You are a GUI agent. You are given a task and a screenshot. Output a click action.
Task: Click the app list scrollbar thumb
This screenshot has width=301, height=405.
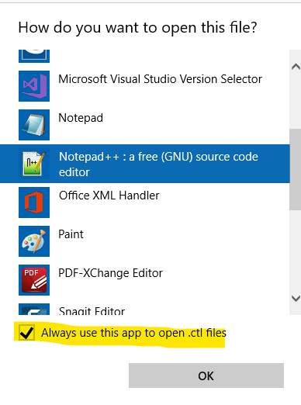point(295,169)
